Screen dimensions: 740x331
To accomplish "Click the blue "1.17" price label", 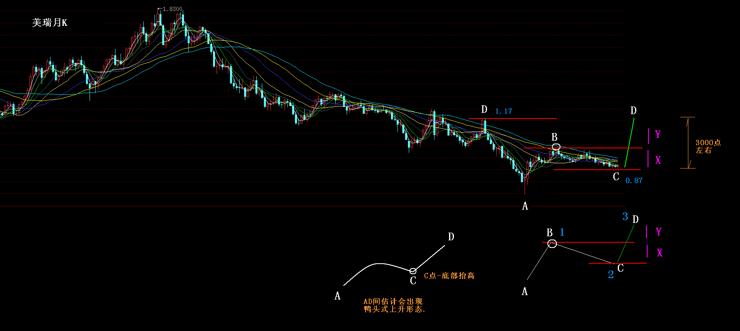I will [504, 111].
